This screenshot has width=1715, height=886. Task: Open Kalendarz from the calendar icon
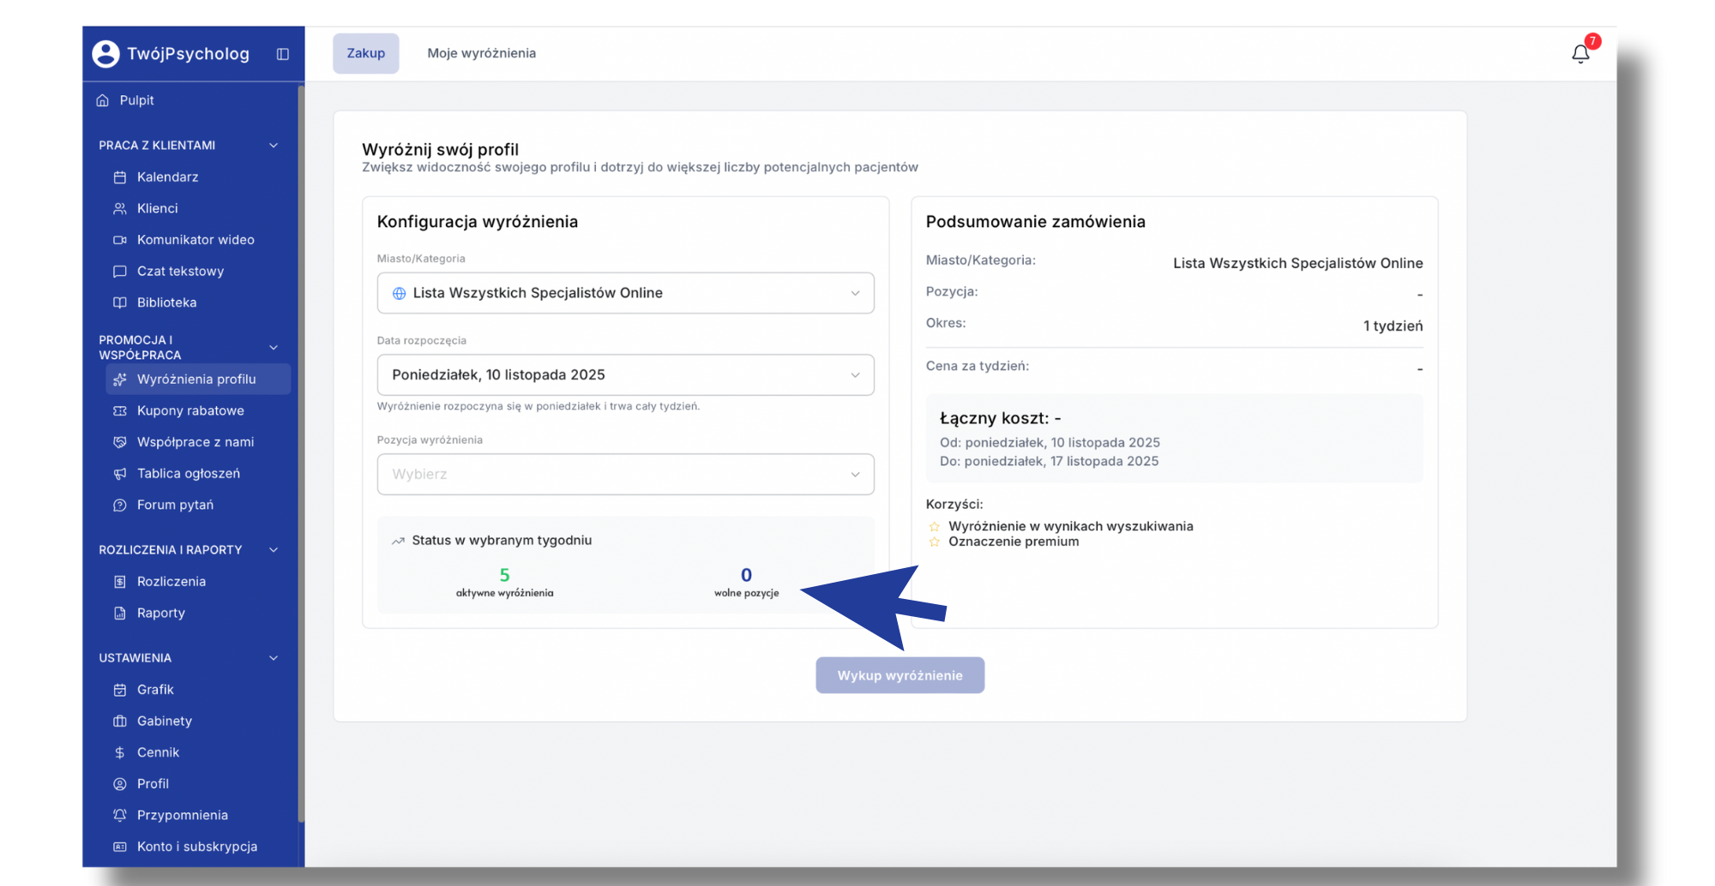120,177
